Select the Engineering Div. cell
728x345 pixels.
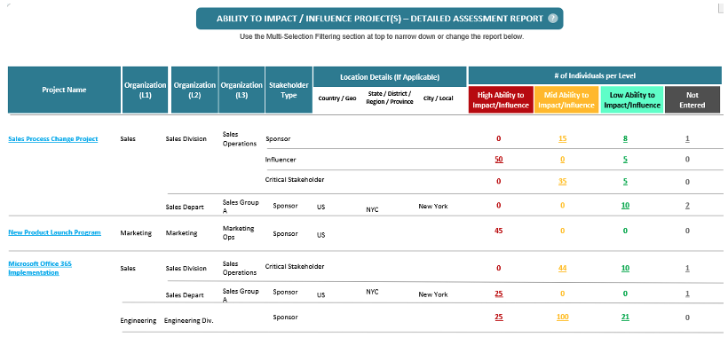coord(188,320)
